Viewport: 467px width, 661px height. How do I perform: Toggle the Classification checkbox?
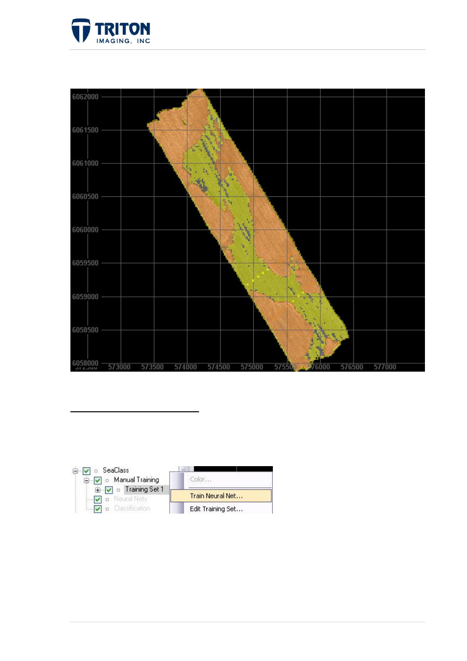point(98,509)
